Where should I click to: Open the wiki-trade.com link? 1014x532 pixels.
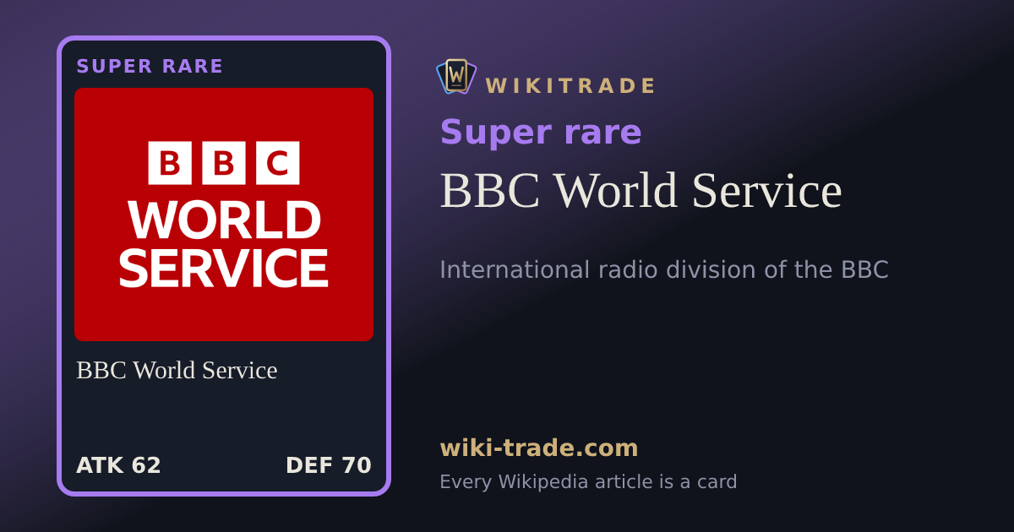(x=539, y=448)
